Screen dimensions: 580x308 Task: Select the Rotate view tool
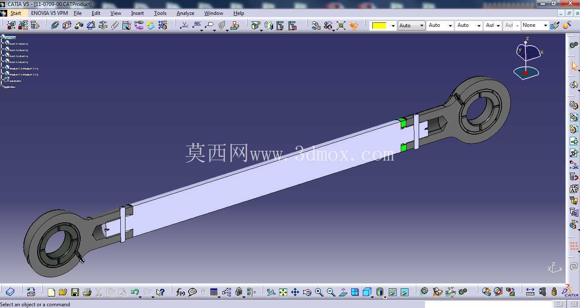307,292
